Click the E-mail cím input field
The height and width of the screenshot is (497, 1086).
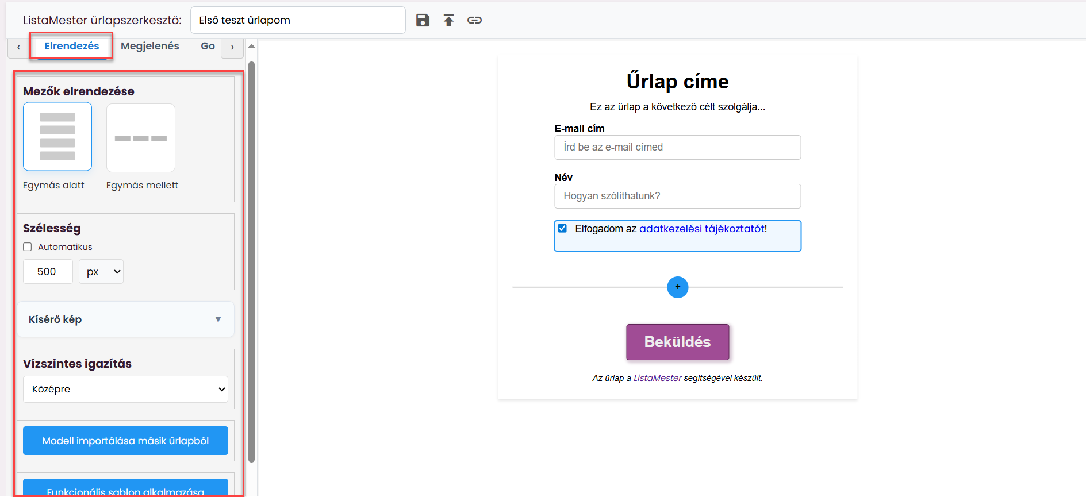point(677,147)
